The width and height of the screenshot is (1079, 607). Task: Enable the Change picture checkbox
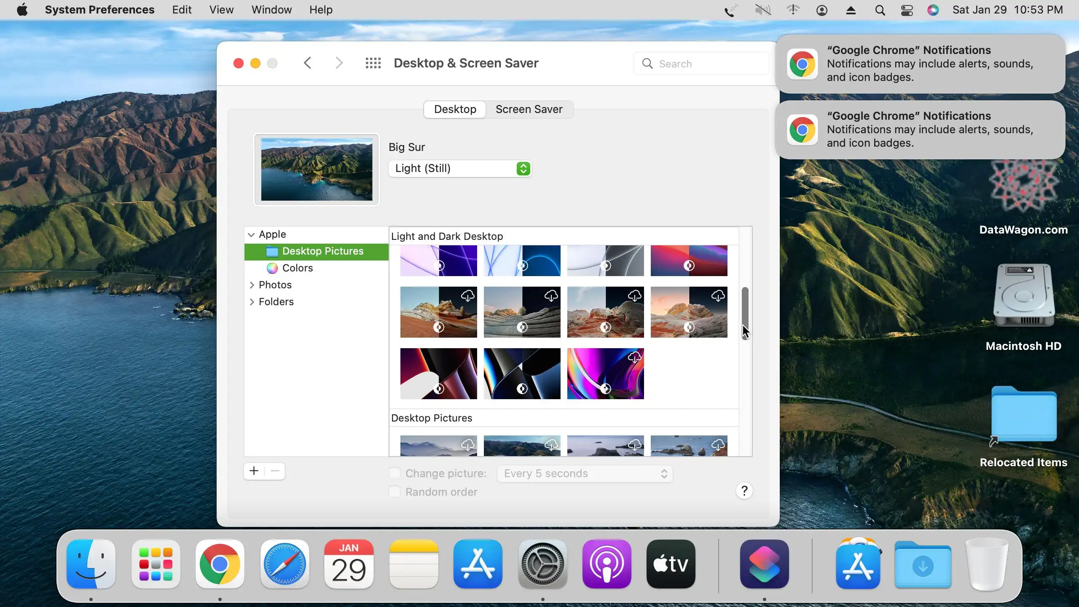tap(395, 473)
